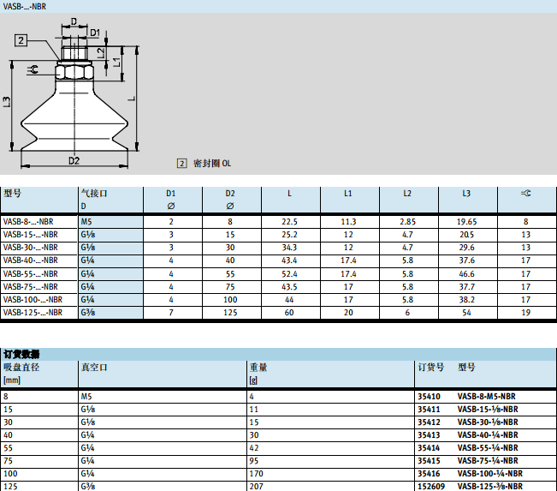
Task: Select the row label VASB-125-...-NBR
Action: point(33,312)
